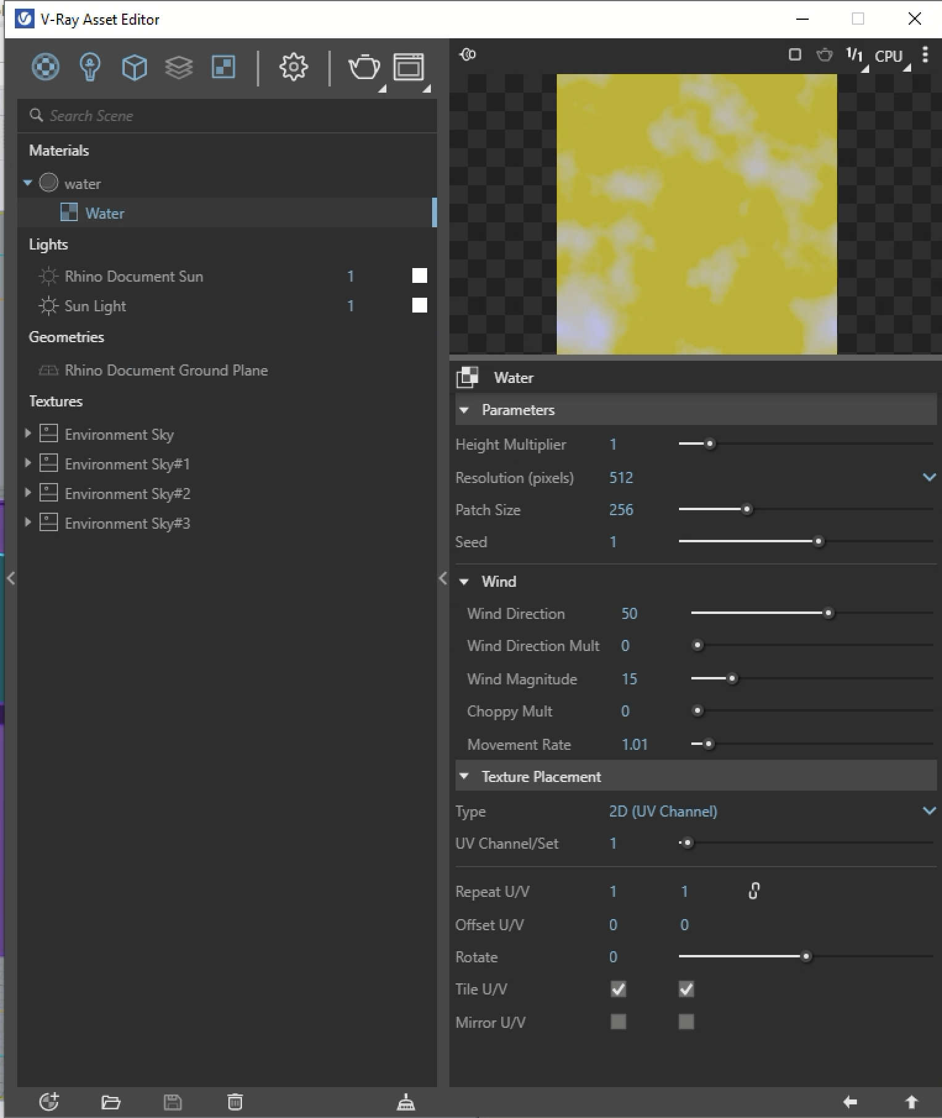Purge unused assets with broom icon

(406, 1102)
